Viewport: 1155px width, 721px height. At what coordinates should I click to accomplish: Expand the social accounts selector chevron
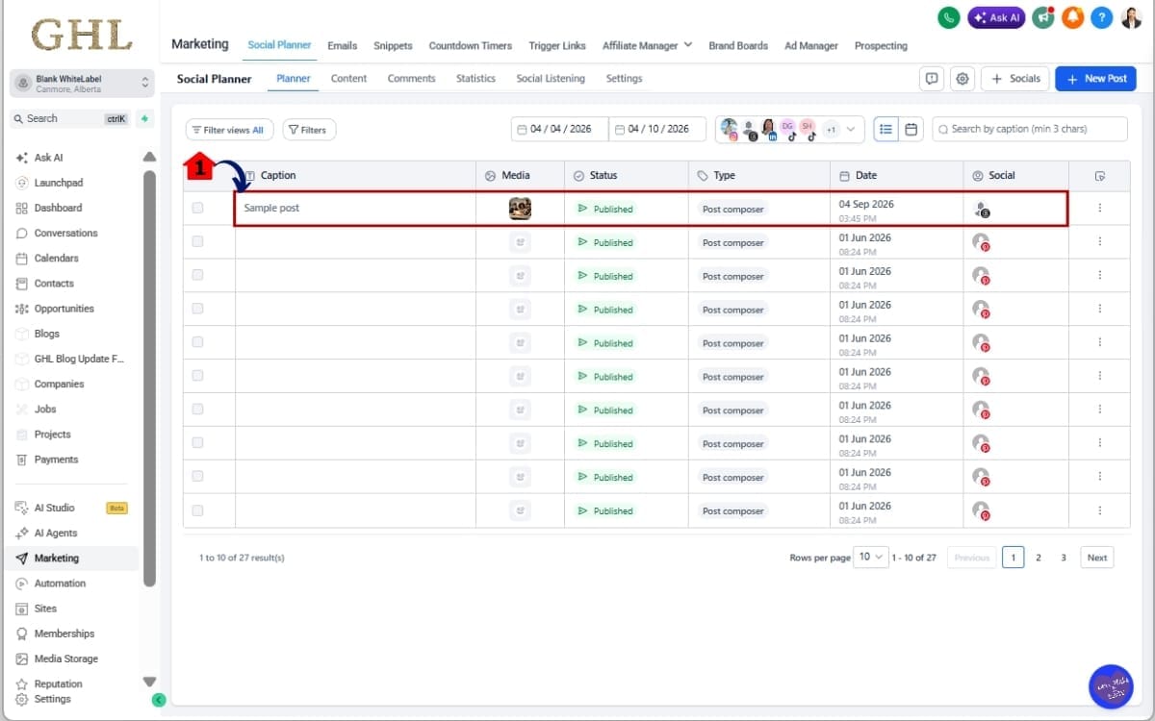(850, 129)
